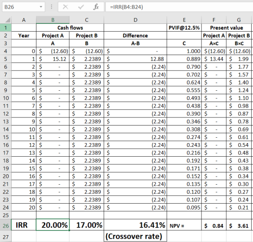Image resolution: width=253 pixels, height=242 pixels.
Task: Click the 'Year' cell
Action: (23, 36)
